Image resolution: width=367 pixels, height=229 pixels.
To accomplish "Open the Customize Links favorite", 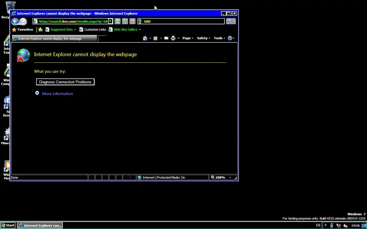I will click(x=92, y=29).
